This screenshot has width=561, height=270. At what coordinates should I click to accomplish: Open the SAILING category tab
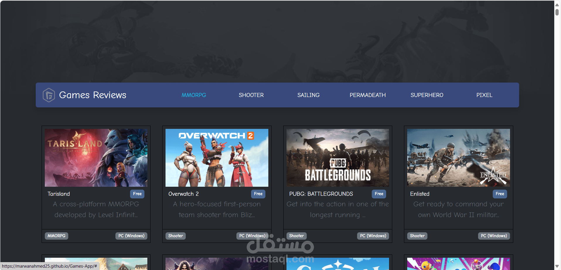coord(308,95)
